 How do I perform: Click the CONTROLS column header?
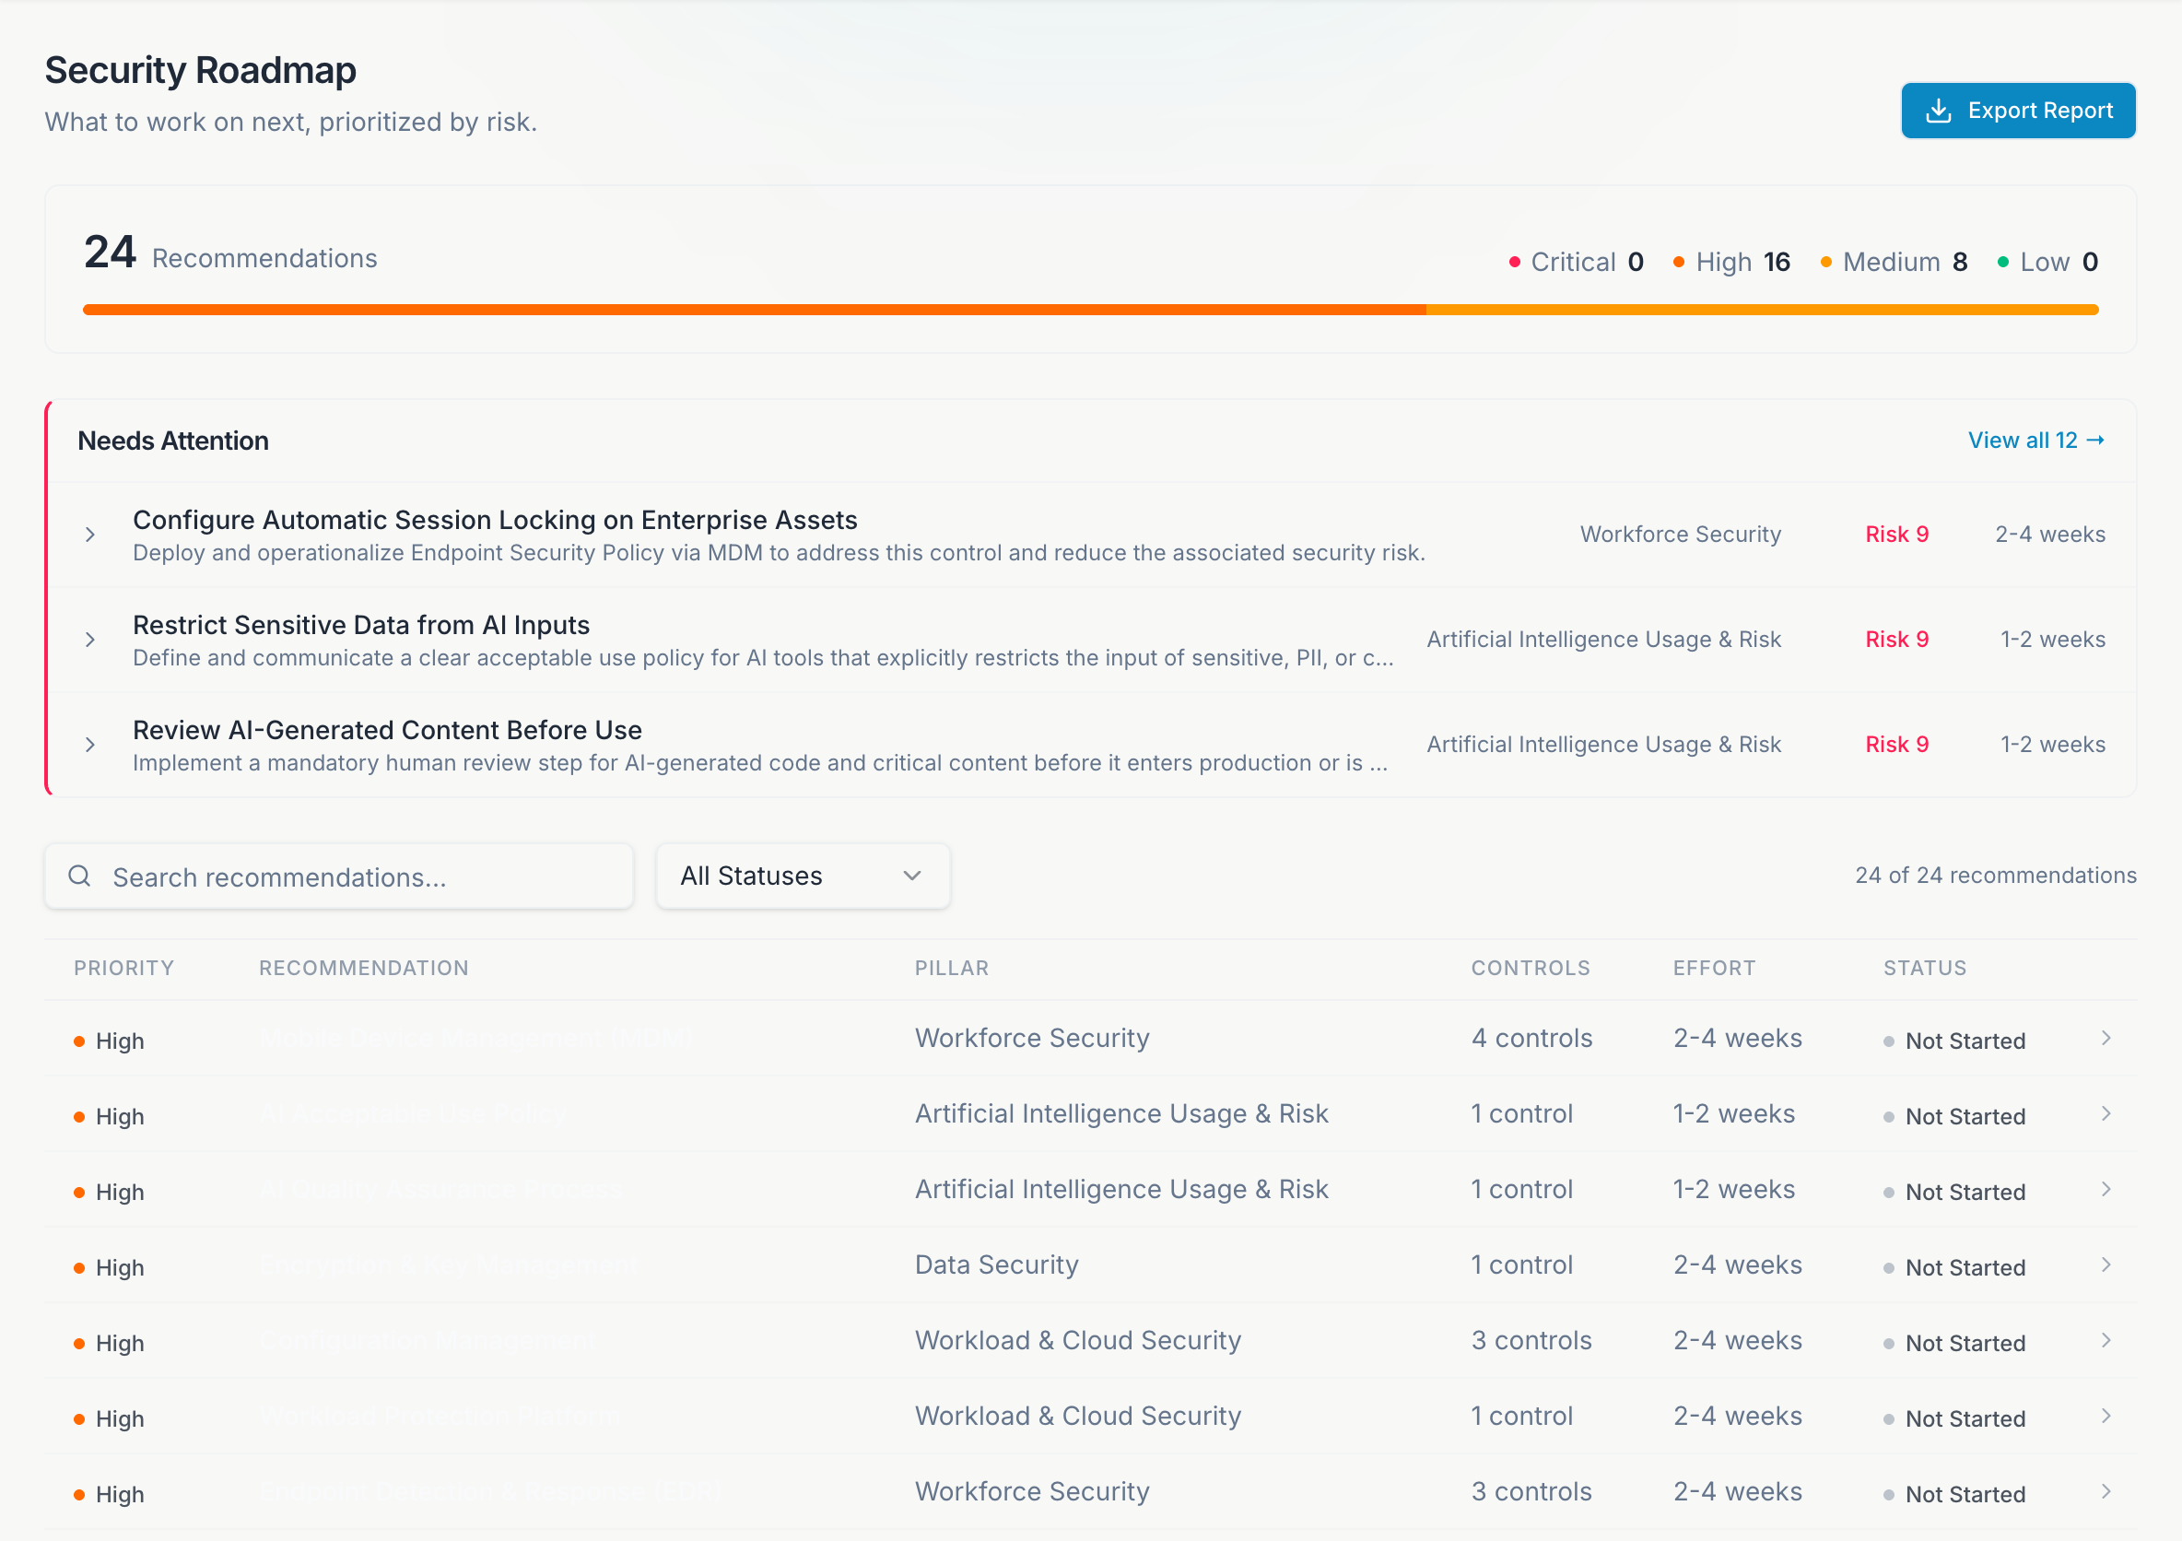coord(1531,968)
